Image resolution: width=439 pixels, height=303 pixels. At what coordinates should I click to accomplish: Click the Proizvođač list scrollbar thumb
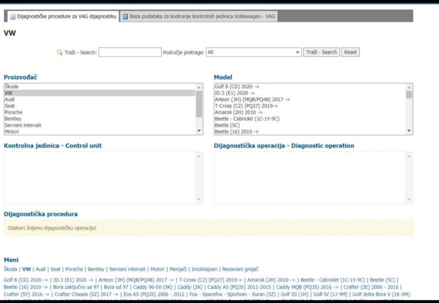coord(199,104)
